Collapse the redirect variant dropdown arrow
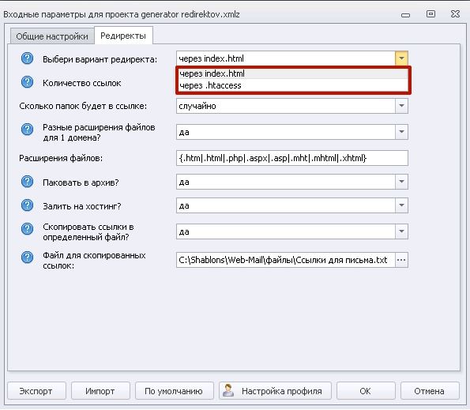Viewport: 470px width, 410px height. [401, 58]
